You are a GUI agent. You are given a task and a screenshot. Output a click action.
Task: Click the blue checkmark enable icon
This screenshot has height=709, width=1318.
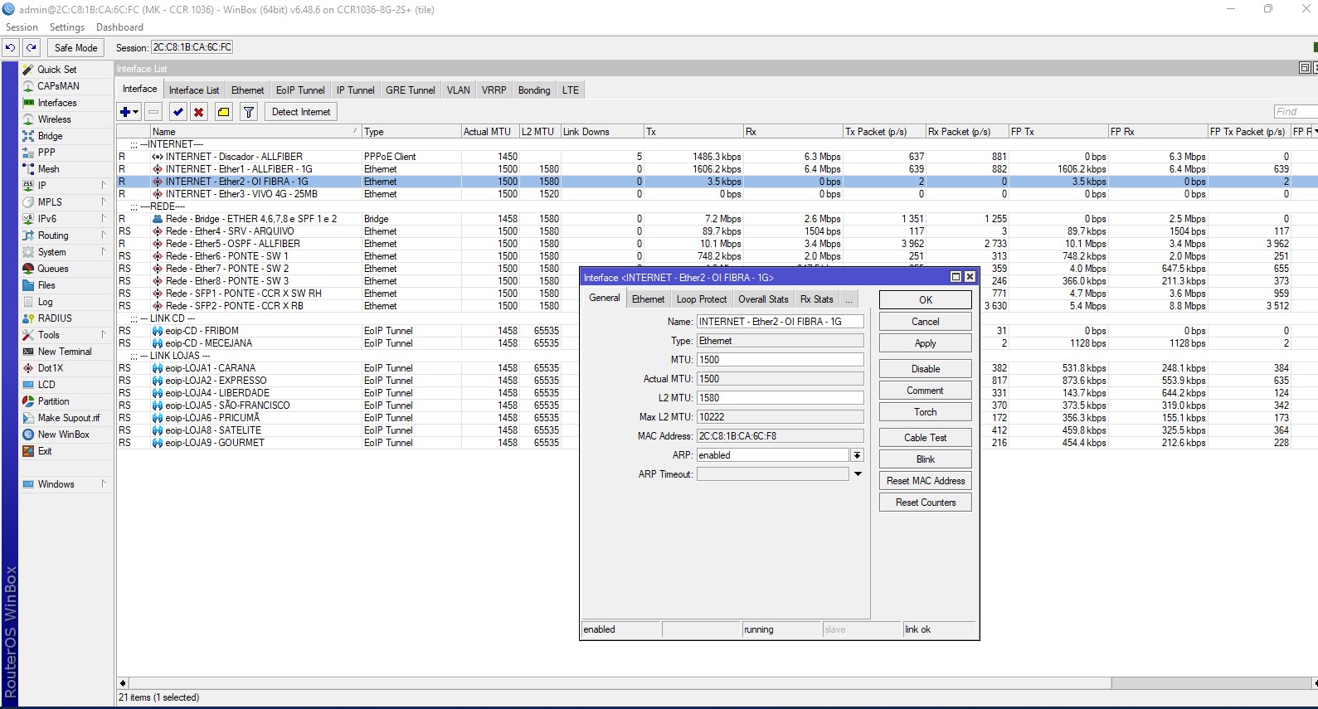(x=178, y=112)
